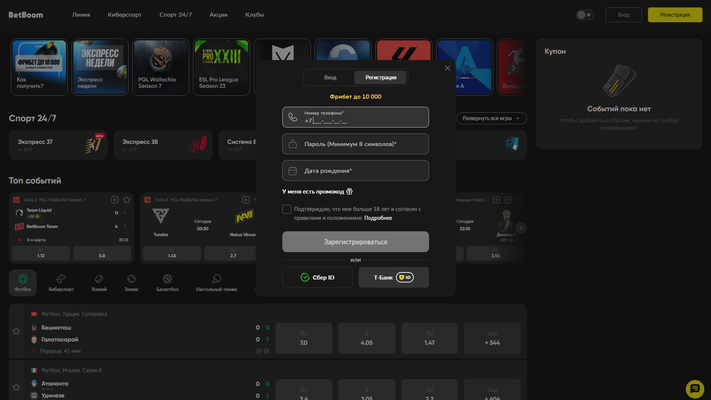The height and width of the screenshot is (400, 711).
Task: Click the yellow header Регистрация button
Action: pos(675,15)
